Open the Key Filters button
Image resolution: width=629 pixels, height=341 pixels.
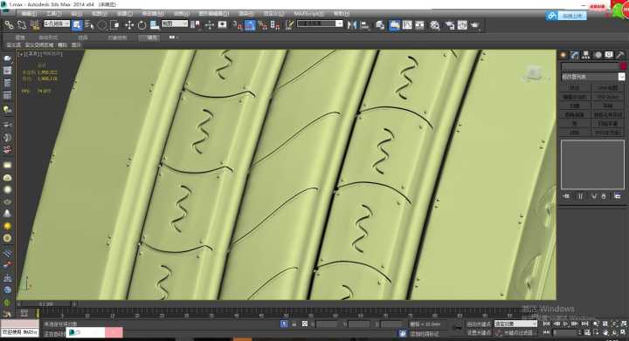[x=519, y=332]
